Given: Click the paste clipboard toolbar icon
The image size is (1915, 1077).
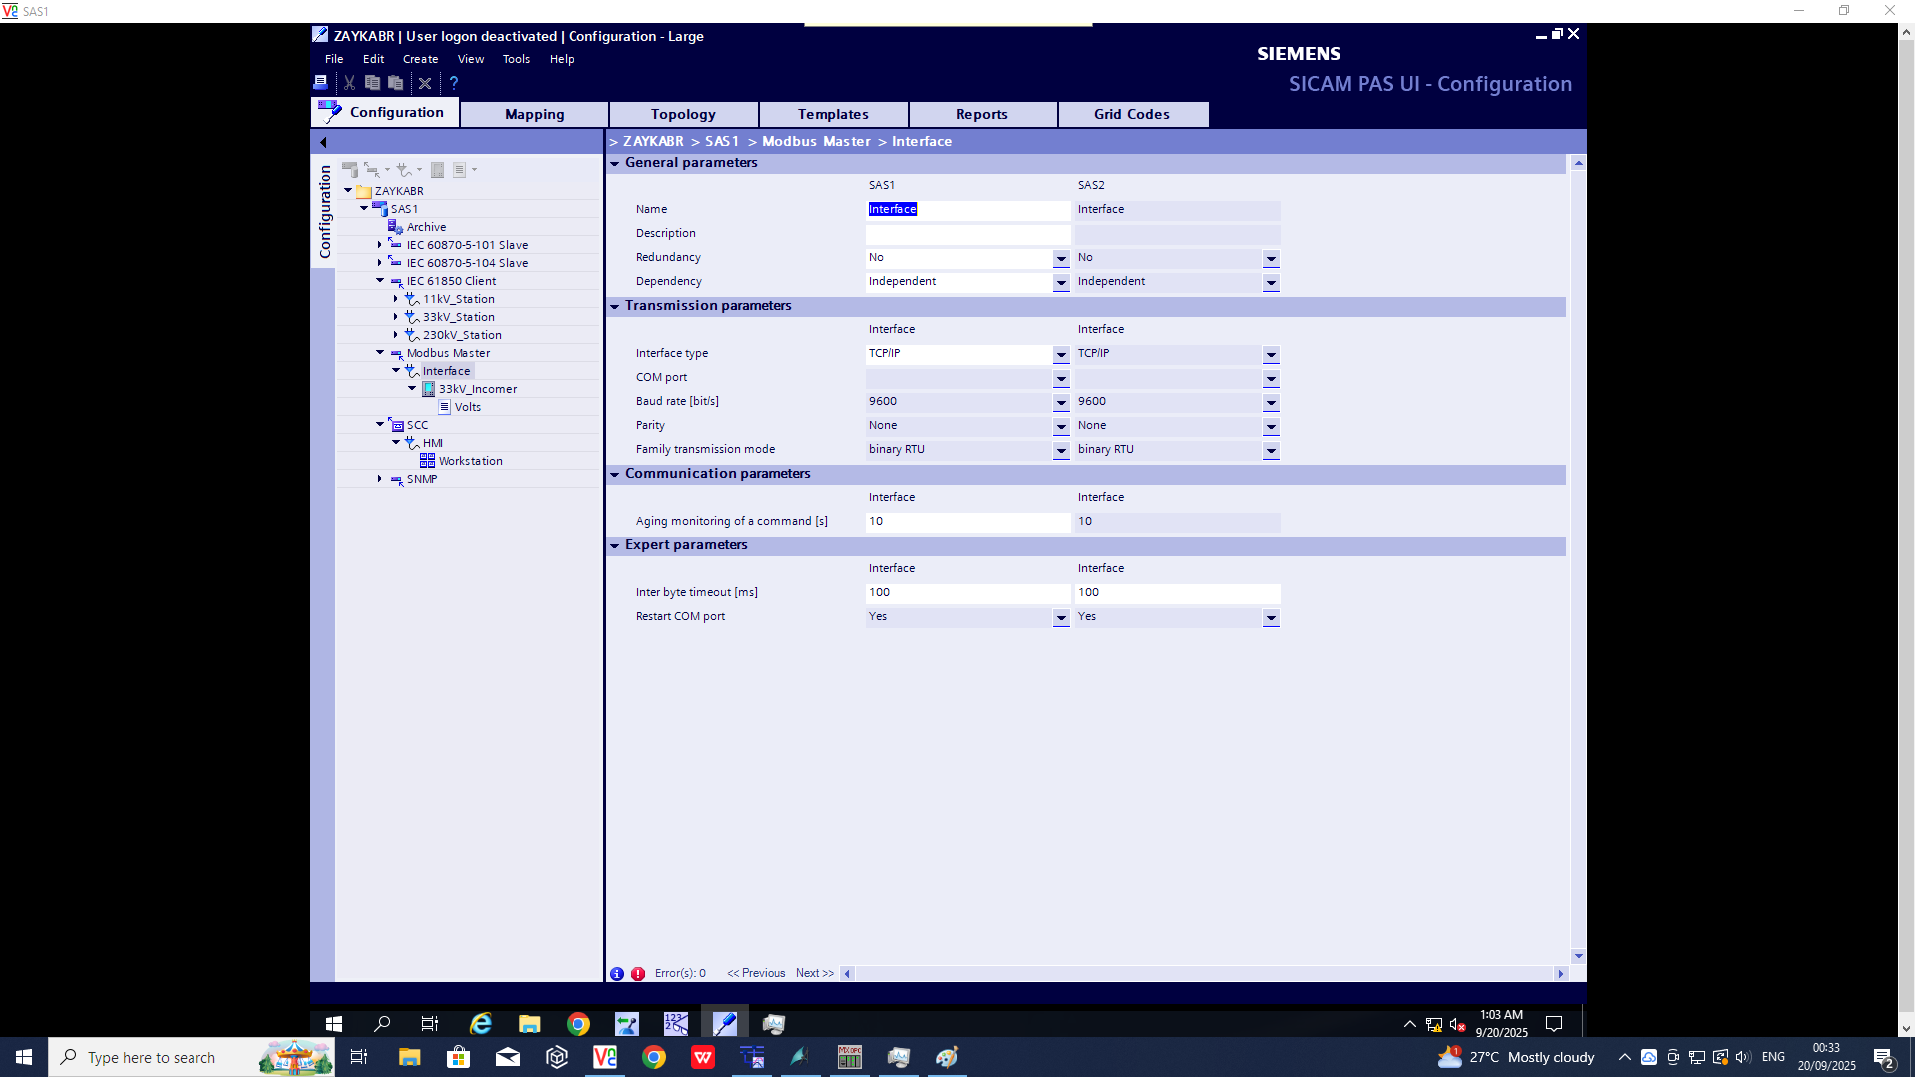Looking at the screenshot, I should pyautogui.click(x=396, y=83).
